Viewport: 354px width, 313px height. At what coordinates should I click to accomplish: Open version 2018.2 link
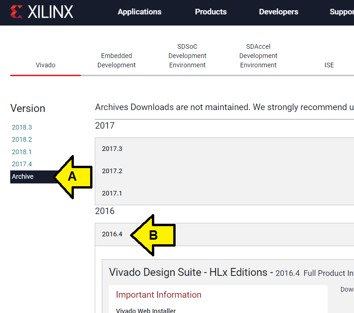tap(22, 139)
